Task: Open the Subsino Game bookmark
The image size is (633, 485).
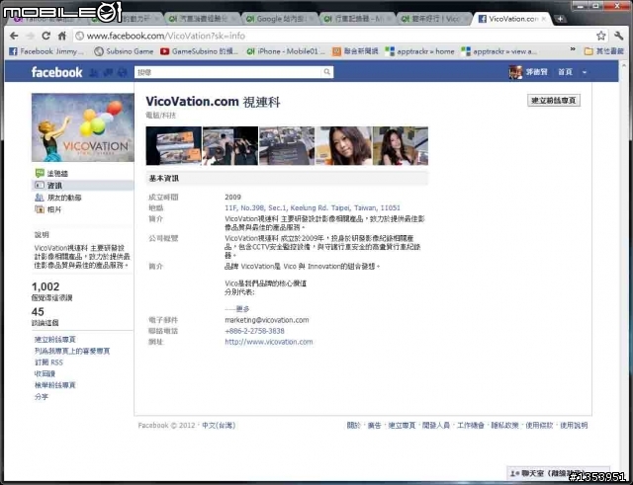Action: 124,51
